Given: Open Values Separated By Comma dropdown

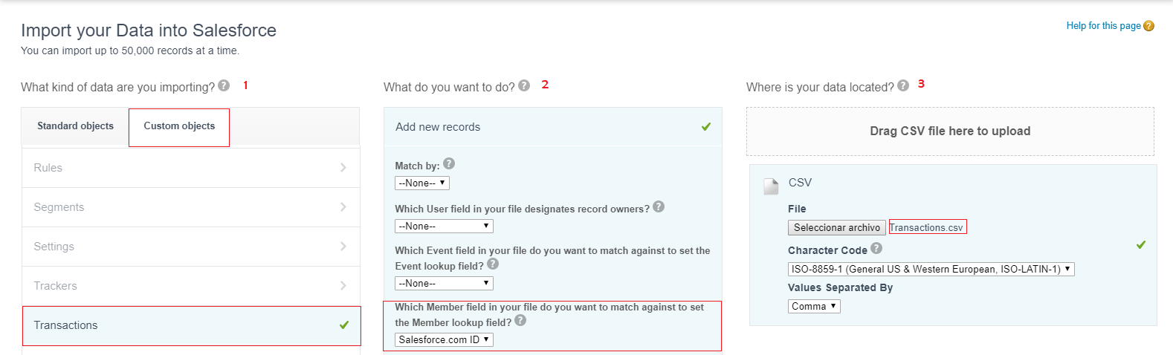Looking at the screenshot, I should click(814, 306).
